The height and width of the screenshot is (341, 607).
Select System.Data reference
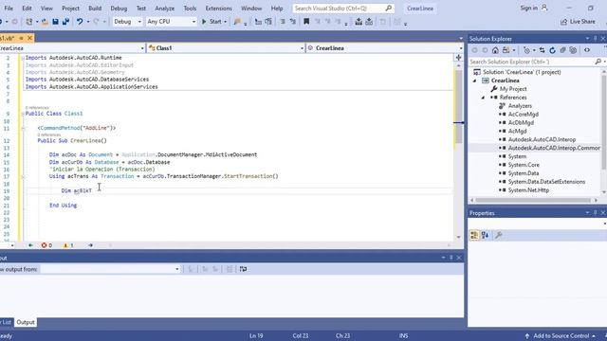[524, 173]
